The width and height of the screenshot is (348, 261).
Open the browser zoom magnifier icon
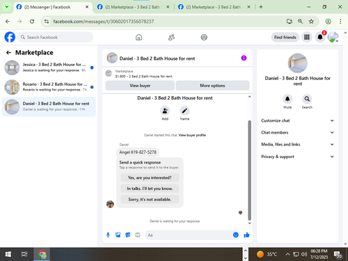(x=300, y=22)
